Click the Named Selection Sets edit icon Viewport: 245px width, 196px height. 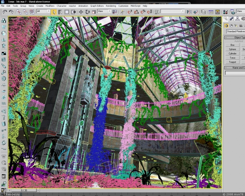click(157, 12)
